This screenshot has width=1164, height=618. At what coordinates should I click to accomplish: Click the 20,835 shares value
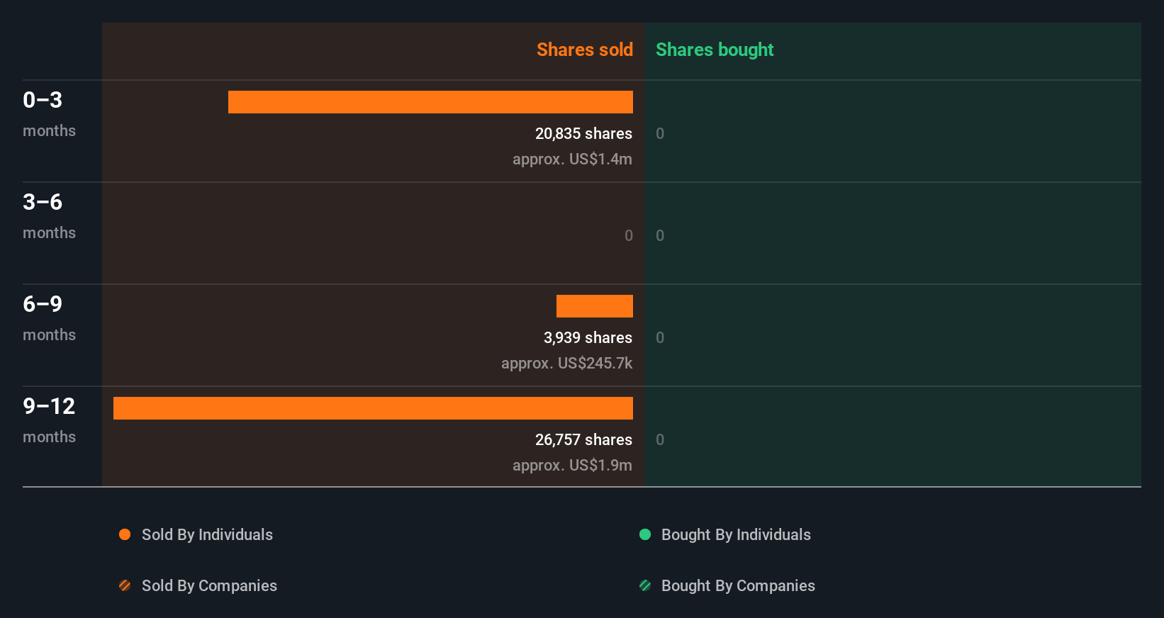coord(583,133)
